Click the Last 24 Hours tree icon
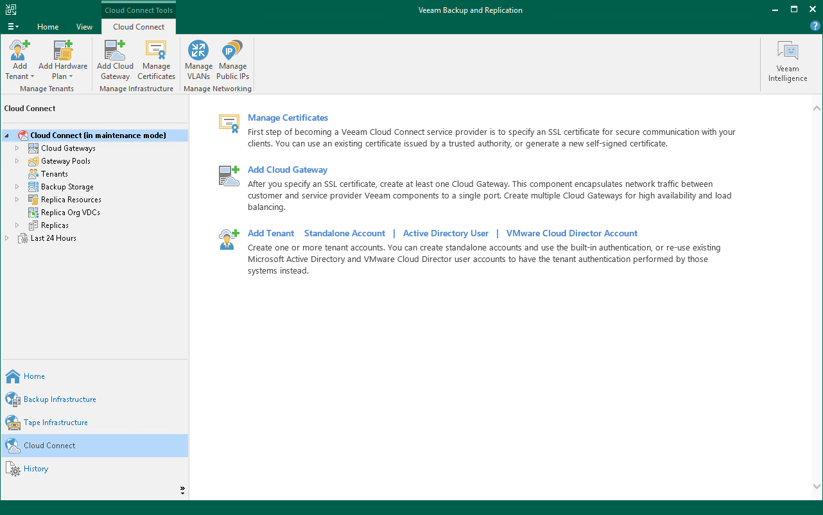This screenshot has height=515, width=823. point(22,238)
